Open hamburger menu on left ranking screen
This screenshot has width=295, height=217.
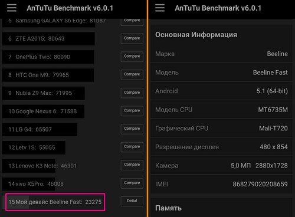[12, 8]
